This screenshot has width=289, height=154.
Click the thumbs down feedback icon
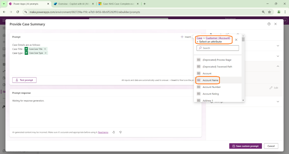[x=120, y=132]
